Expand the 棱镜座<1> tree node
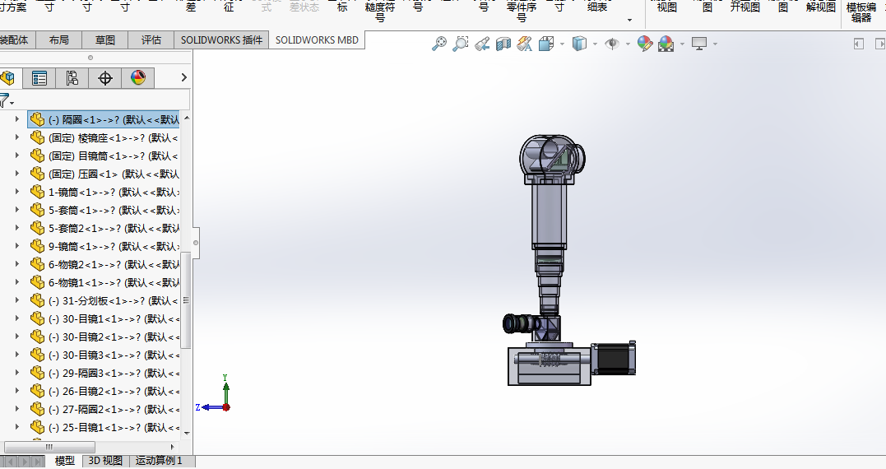Viewport: 886px width, 469px height. point(16,137)
